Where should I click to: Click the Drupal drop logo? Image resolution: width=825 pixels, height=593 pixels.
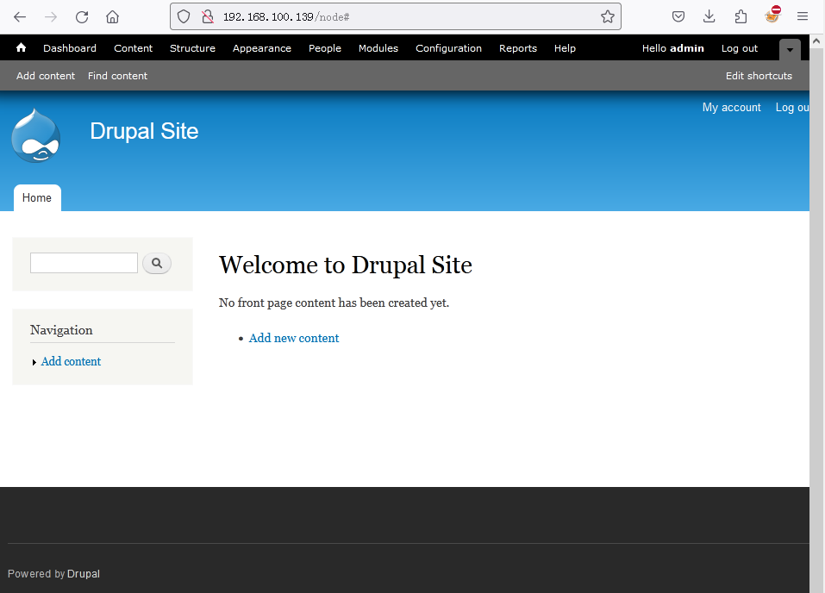(x=36, y=135)
